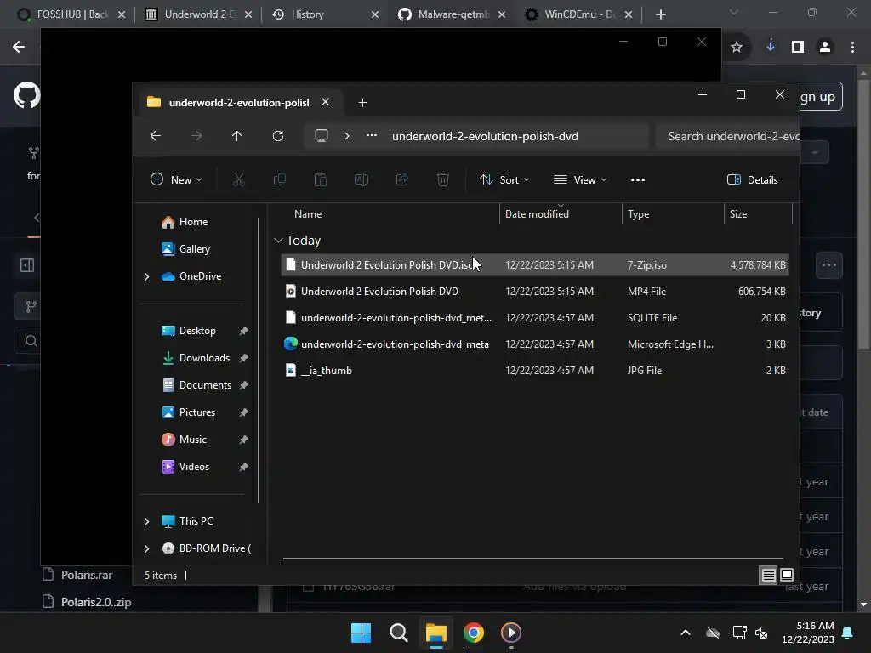Open a new Chrome browser tab

[660, 14]
